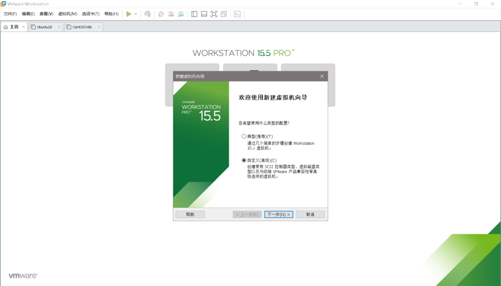501x286 pixels.
Task: Open the 查看(V) menu
Action: point(46,14)
